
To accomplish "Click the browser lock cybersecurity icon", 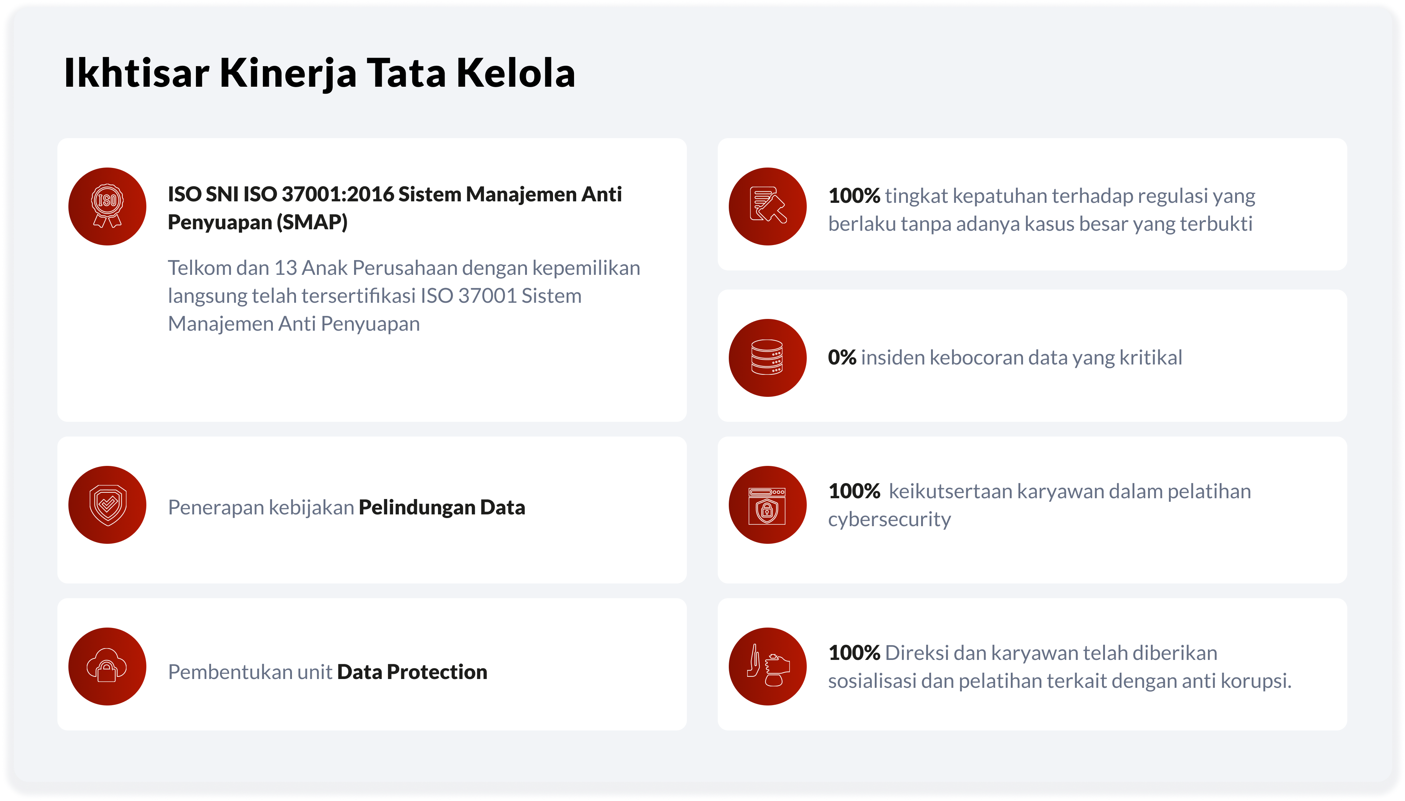I will click(x=767, y=505).
